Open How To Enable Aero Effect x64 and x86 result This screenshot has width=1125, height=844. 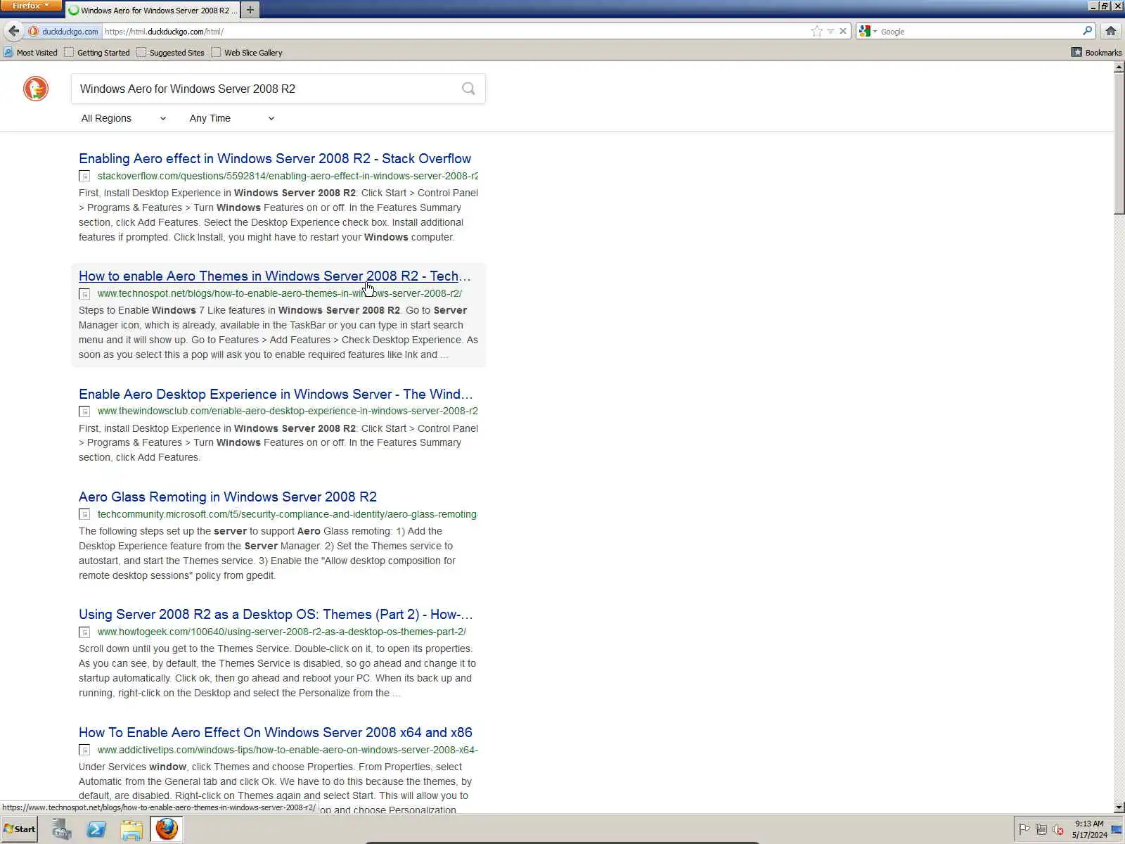(276, 733)
